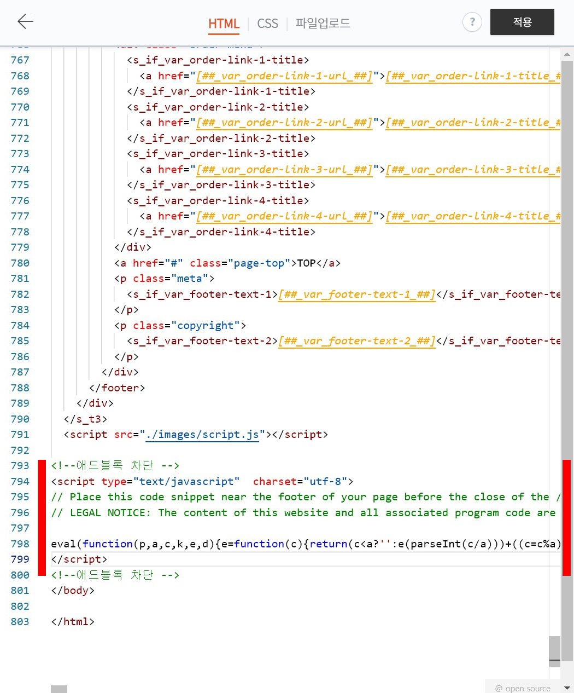Click the first 애드블록 차단 comment on line 793
The width and height of the screenshot is (574, 693).
click(x=115, y=466)
